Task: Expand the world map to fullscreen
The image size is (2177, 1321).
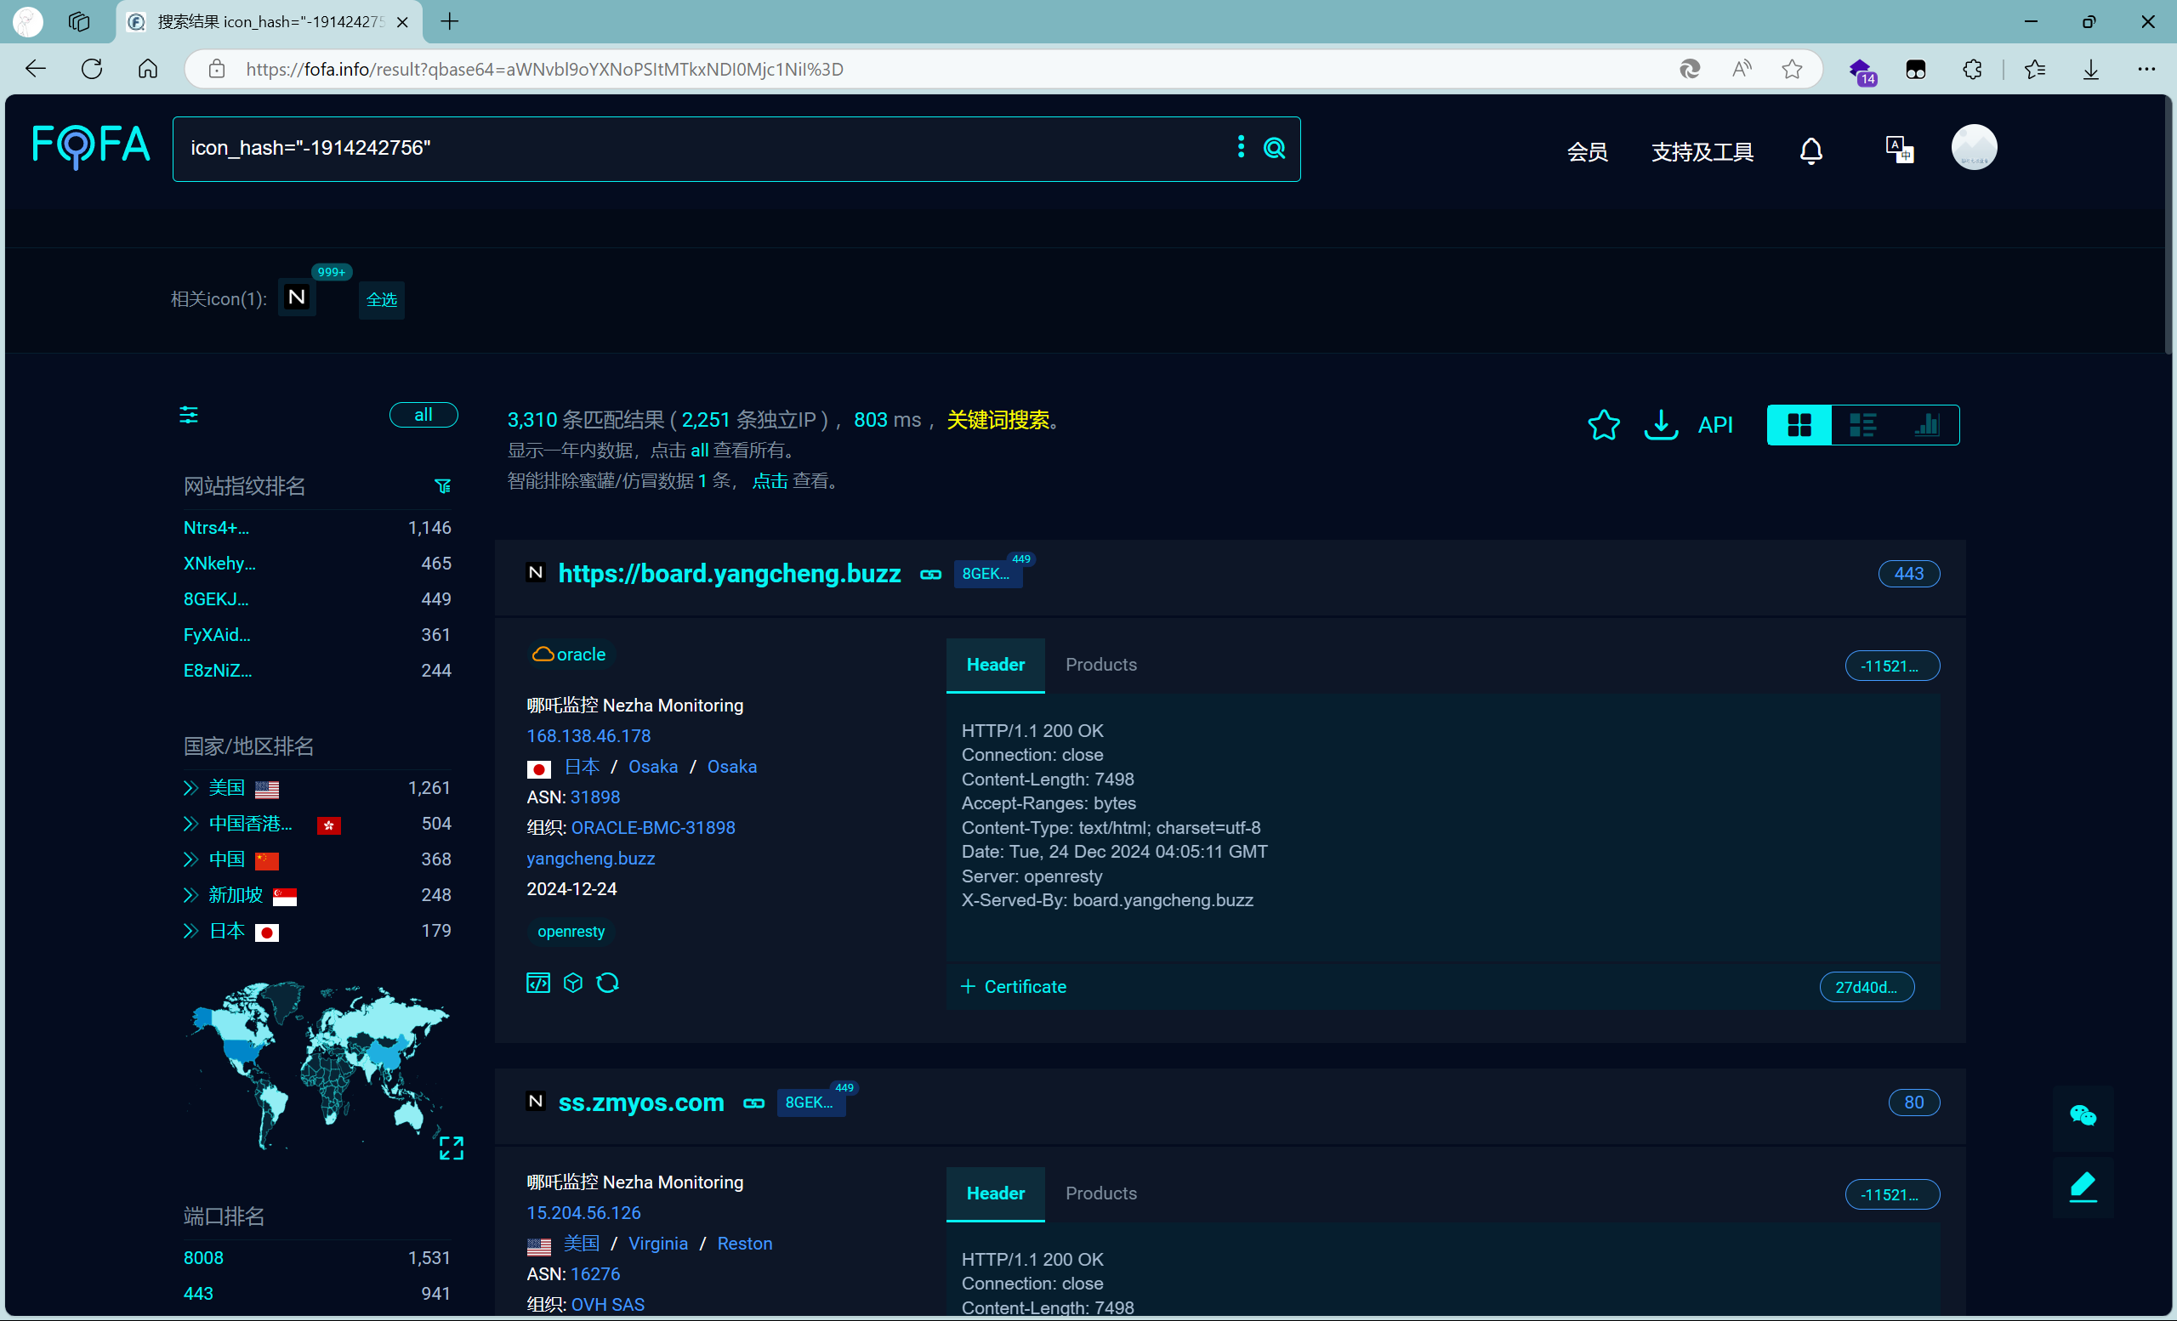Action: [452, 1147]
